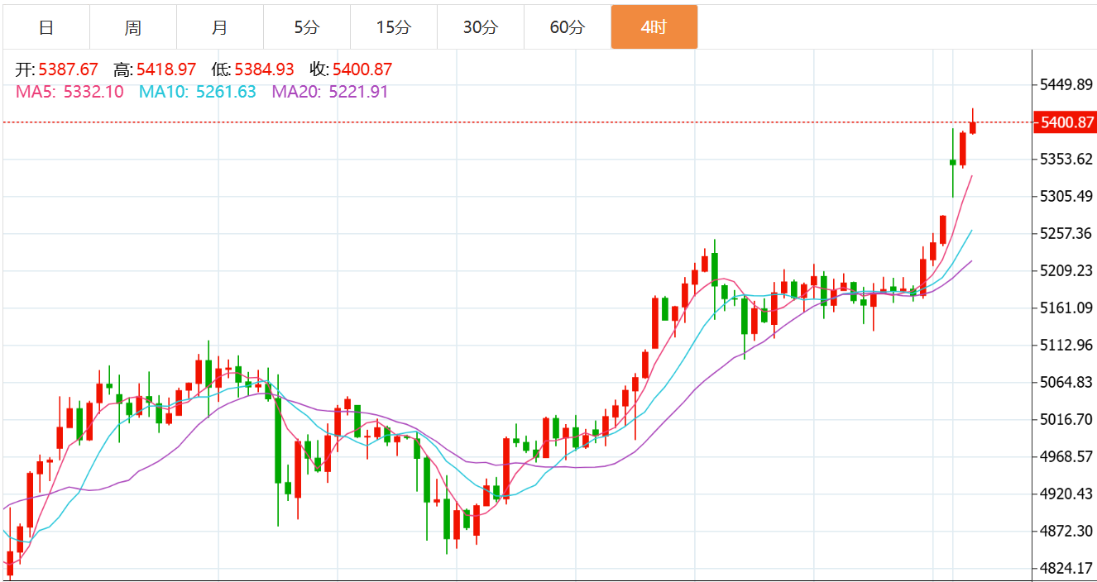
Task: Click the high price value 5418.97
Action: tap(166, 69)
